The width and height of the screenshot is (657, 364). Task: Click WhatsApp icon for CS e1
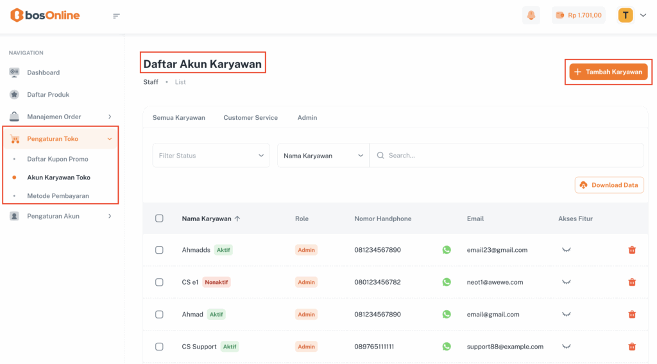coord(447,282)
